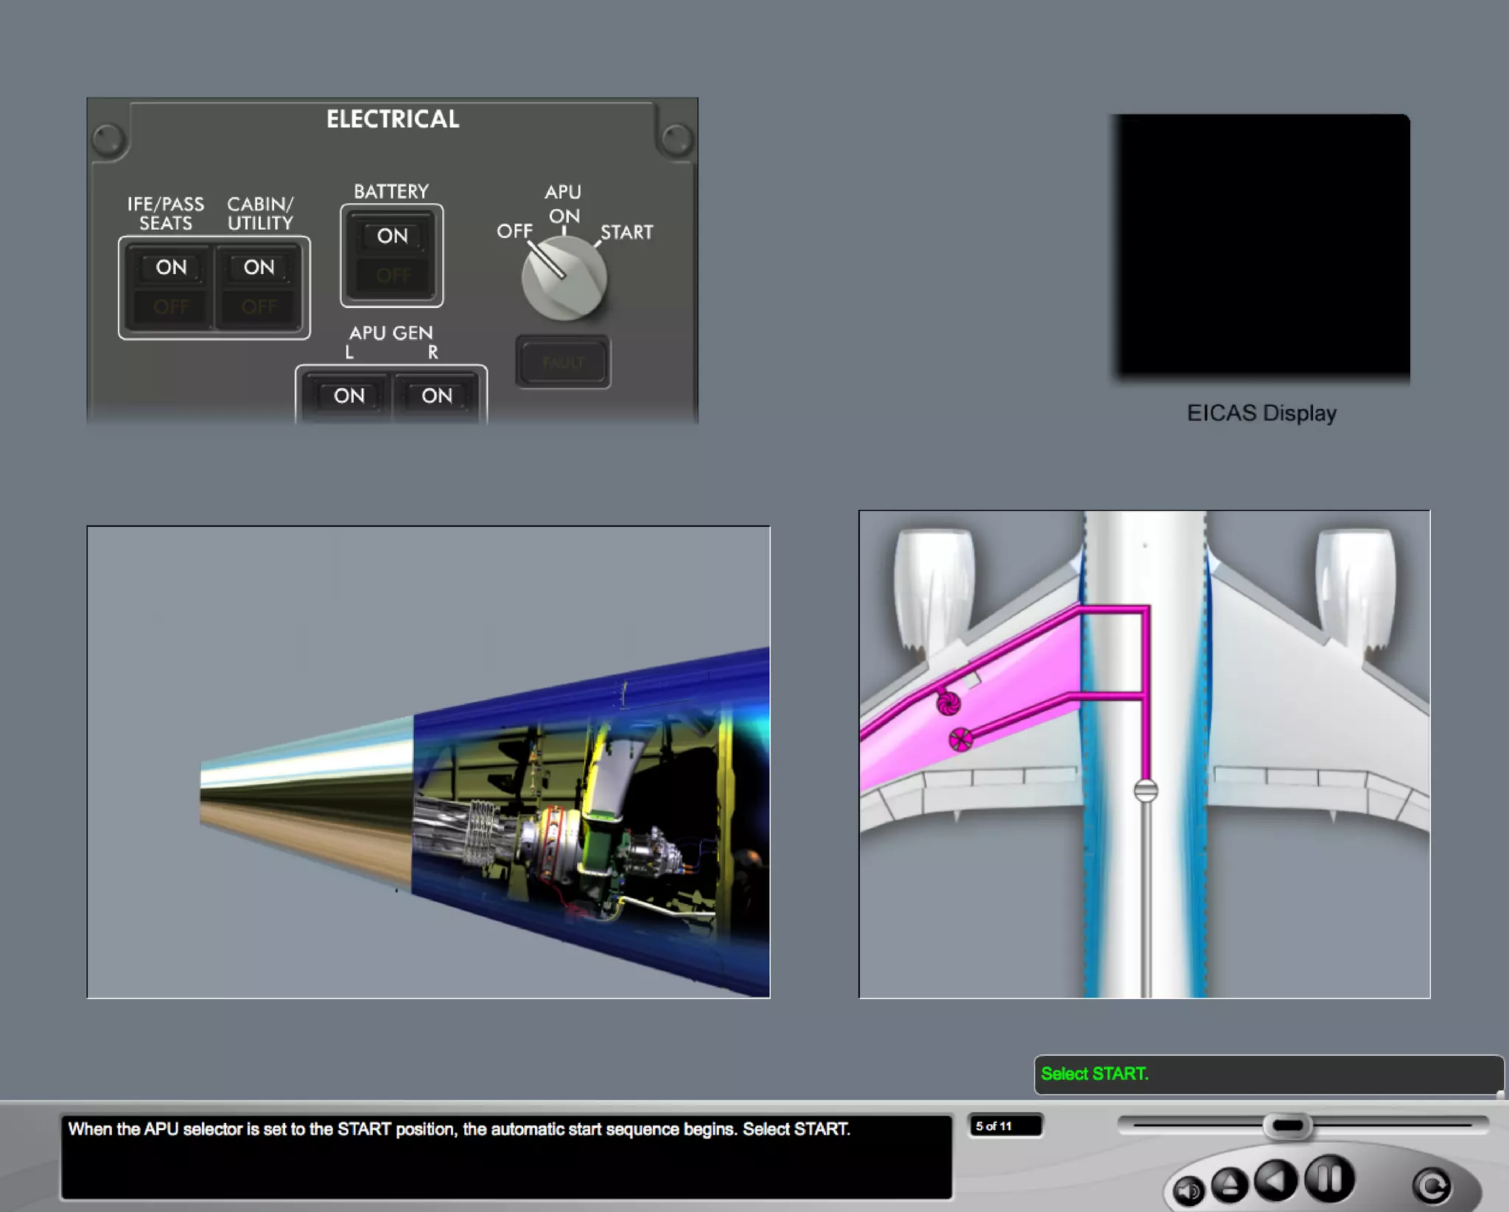Toggle the BATTERY switch
The width and height of the screenshot is (1509, 1212).
click(x=392, y=255)
